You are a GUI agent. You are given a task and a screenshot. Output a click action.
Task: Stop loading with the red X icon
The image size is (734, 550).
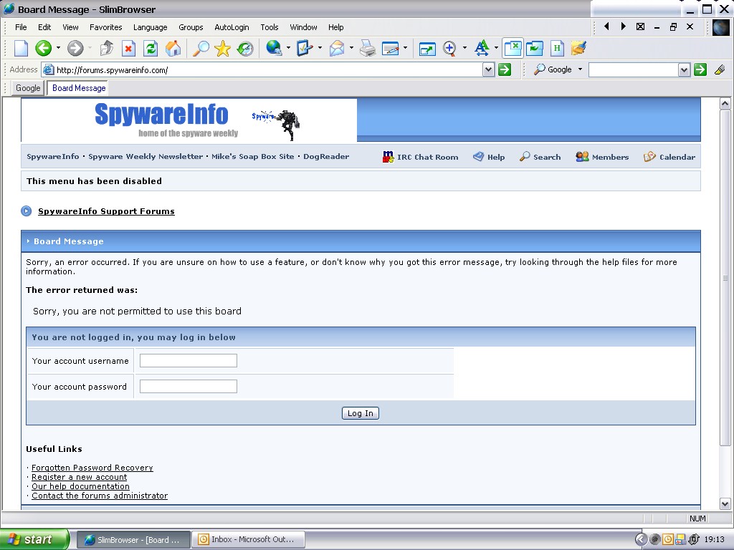coord(128,48)
